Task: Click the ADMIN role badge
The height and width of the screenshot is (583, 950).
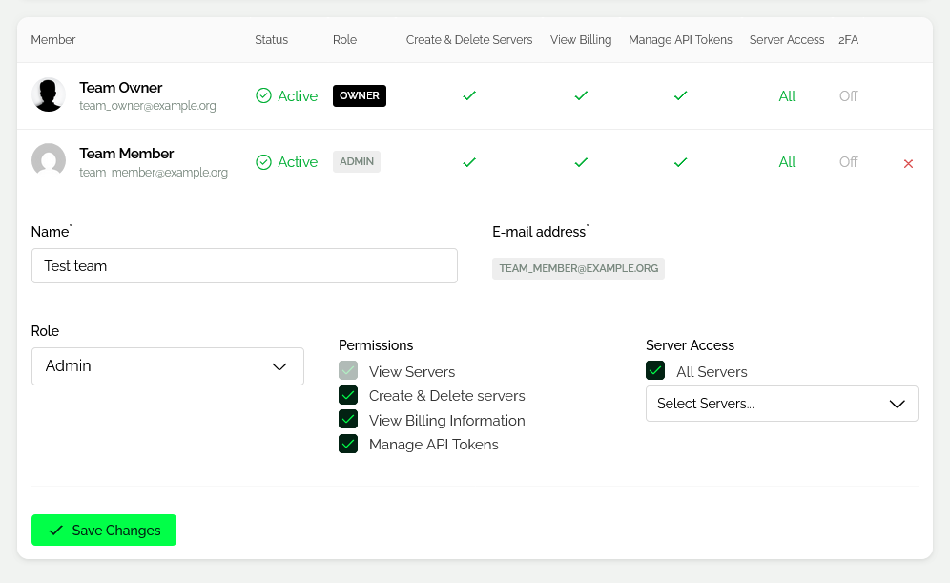Action: 357,162
